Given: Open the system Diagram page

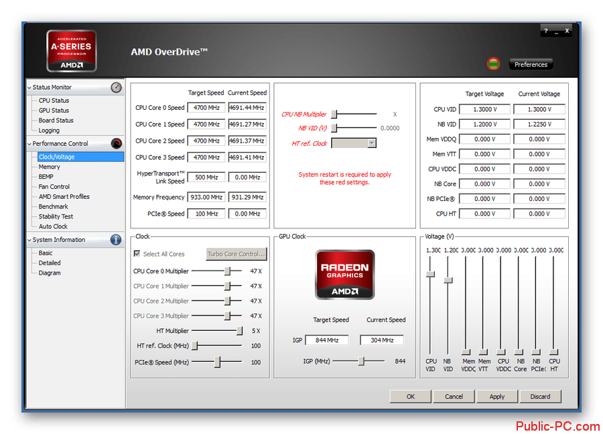Looking at the screenshot, I should tap(50, 273).
